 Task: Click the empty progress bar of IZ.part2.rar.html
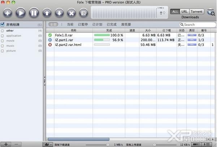(x=102, y=45)
